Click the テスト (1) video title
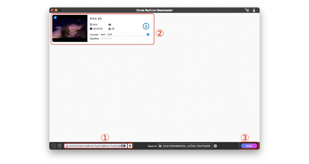 96,19
